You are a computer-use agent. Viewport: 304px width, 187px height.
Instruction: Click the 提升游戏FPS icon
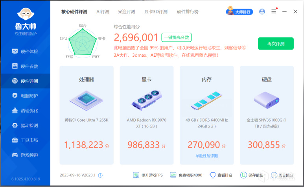click(136, 175)
